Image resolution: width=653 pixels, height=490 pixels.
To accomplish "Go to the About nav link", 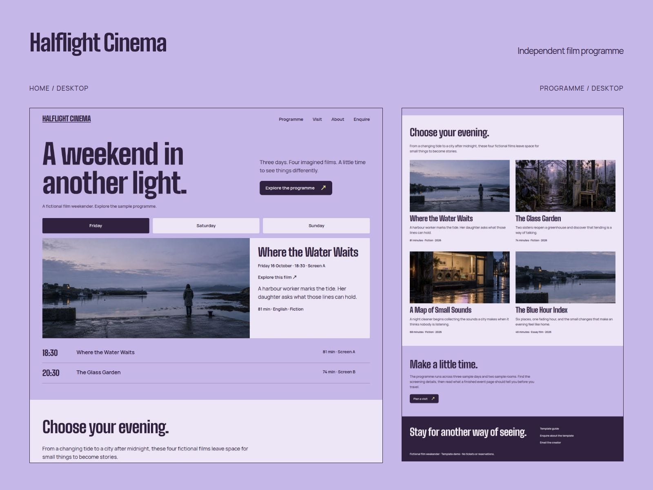I will (x=338, y=119).
